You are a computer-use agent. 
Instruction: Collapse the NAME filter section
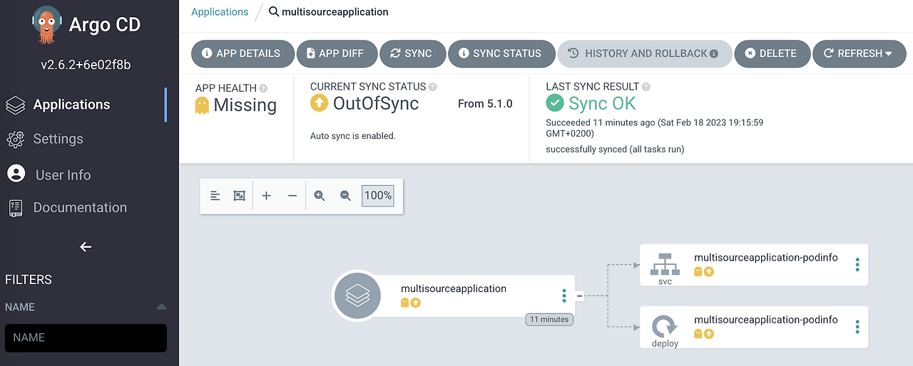(x=162, y=307)
